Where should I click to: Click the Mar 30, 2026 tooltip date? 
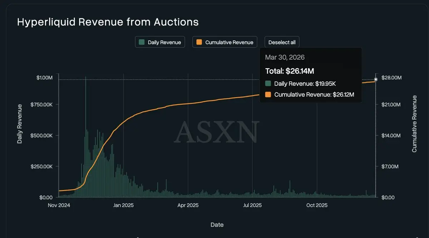285,58
